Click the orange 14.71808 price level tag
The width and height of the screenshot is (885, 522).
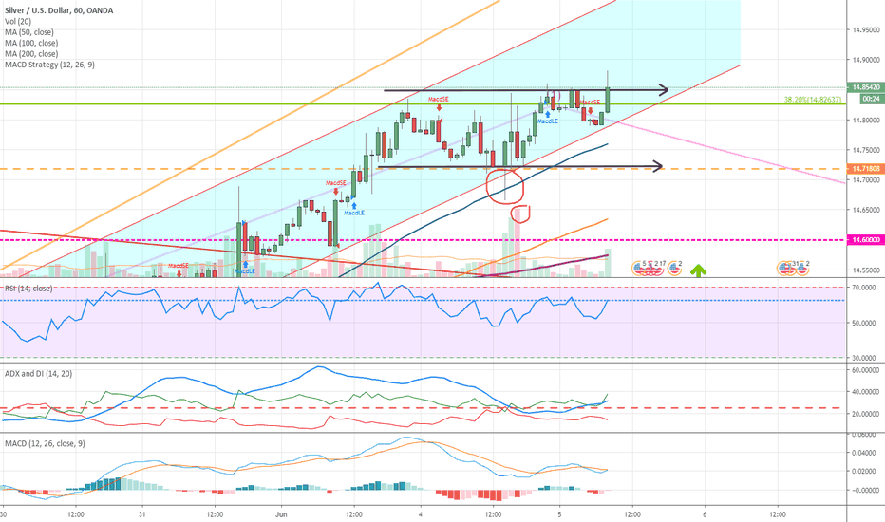pos(865,169)
